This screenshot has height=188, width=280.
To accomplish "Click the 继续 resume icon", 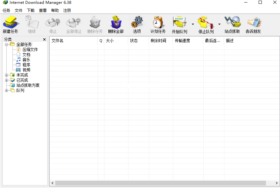I will click(x=32, y=22).
